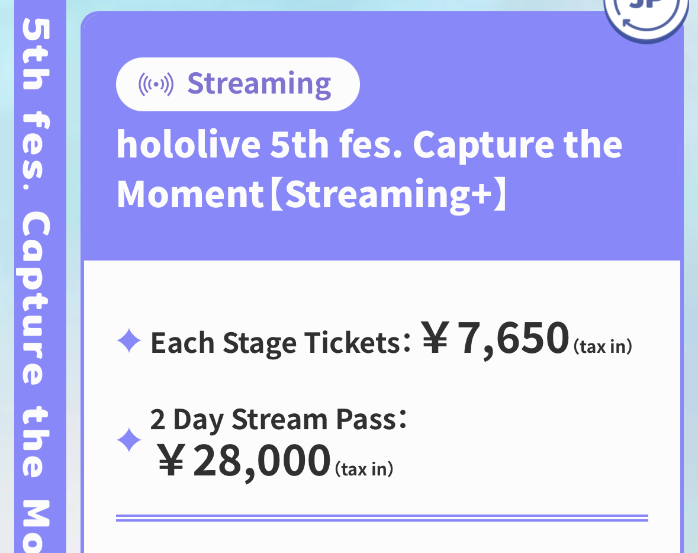The width and height of the screenshot is (698, 553).
Task: Select the Streaming pill label text
Action: tap(259, 84)
